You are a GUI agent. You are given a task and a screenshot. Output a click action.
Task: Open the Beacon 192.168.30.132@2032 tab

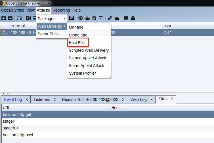coord(90,99)
